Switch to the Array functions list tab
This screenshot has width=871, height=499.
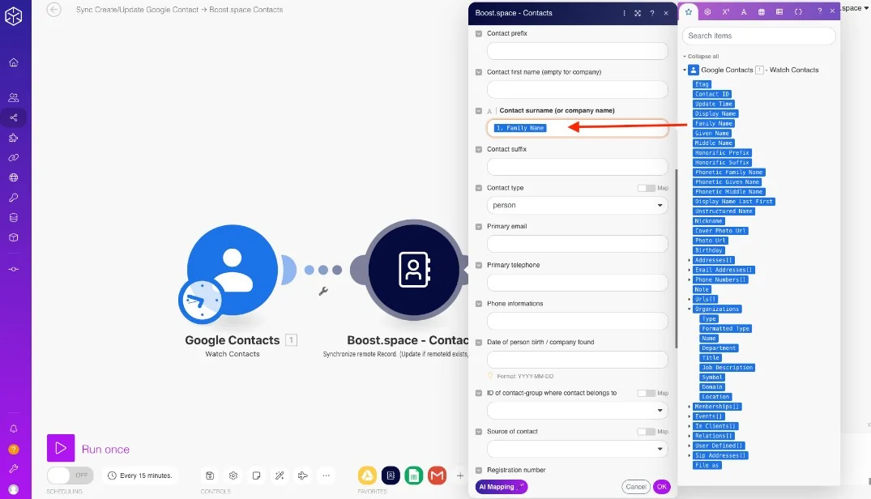pos(779,11)
